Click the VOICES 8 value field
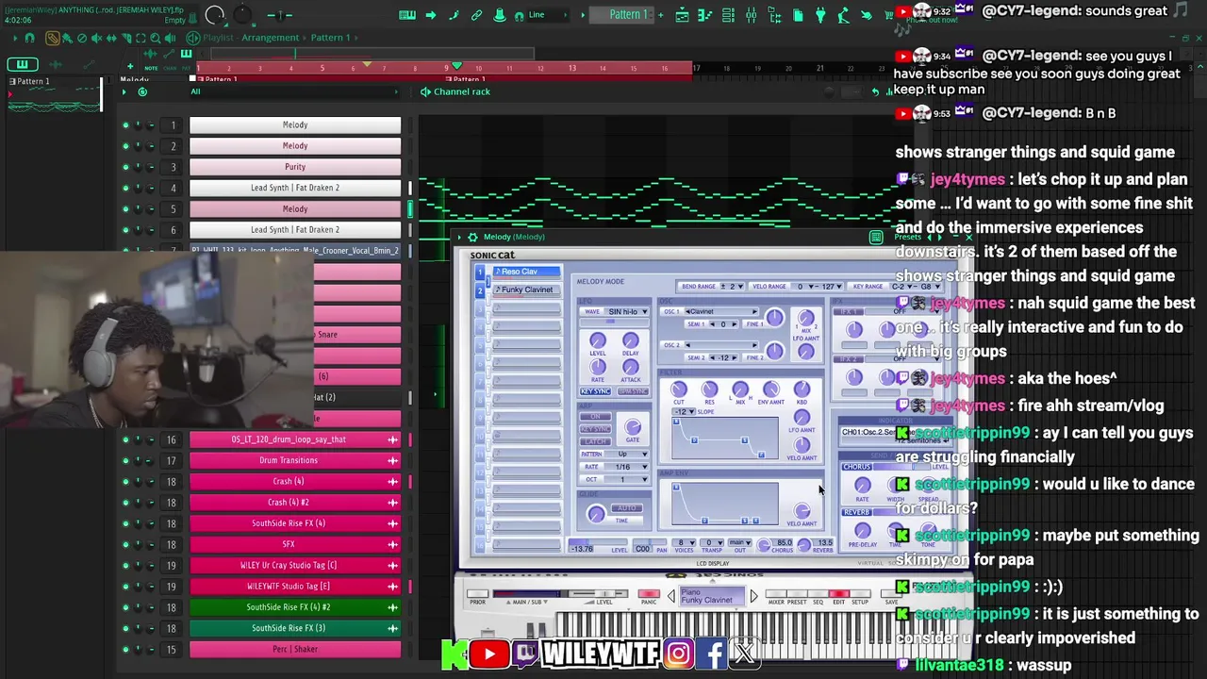This screenshot has width=1207, height=679. pos(686,543)
